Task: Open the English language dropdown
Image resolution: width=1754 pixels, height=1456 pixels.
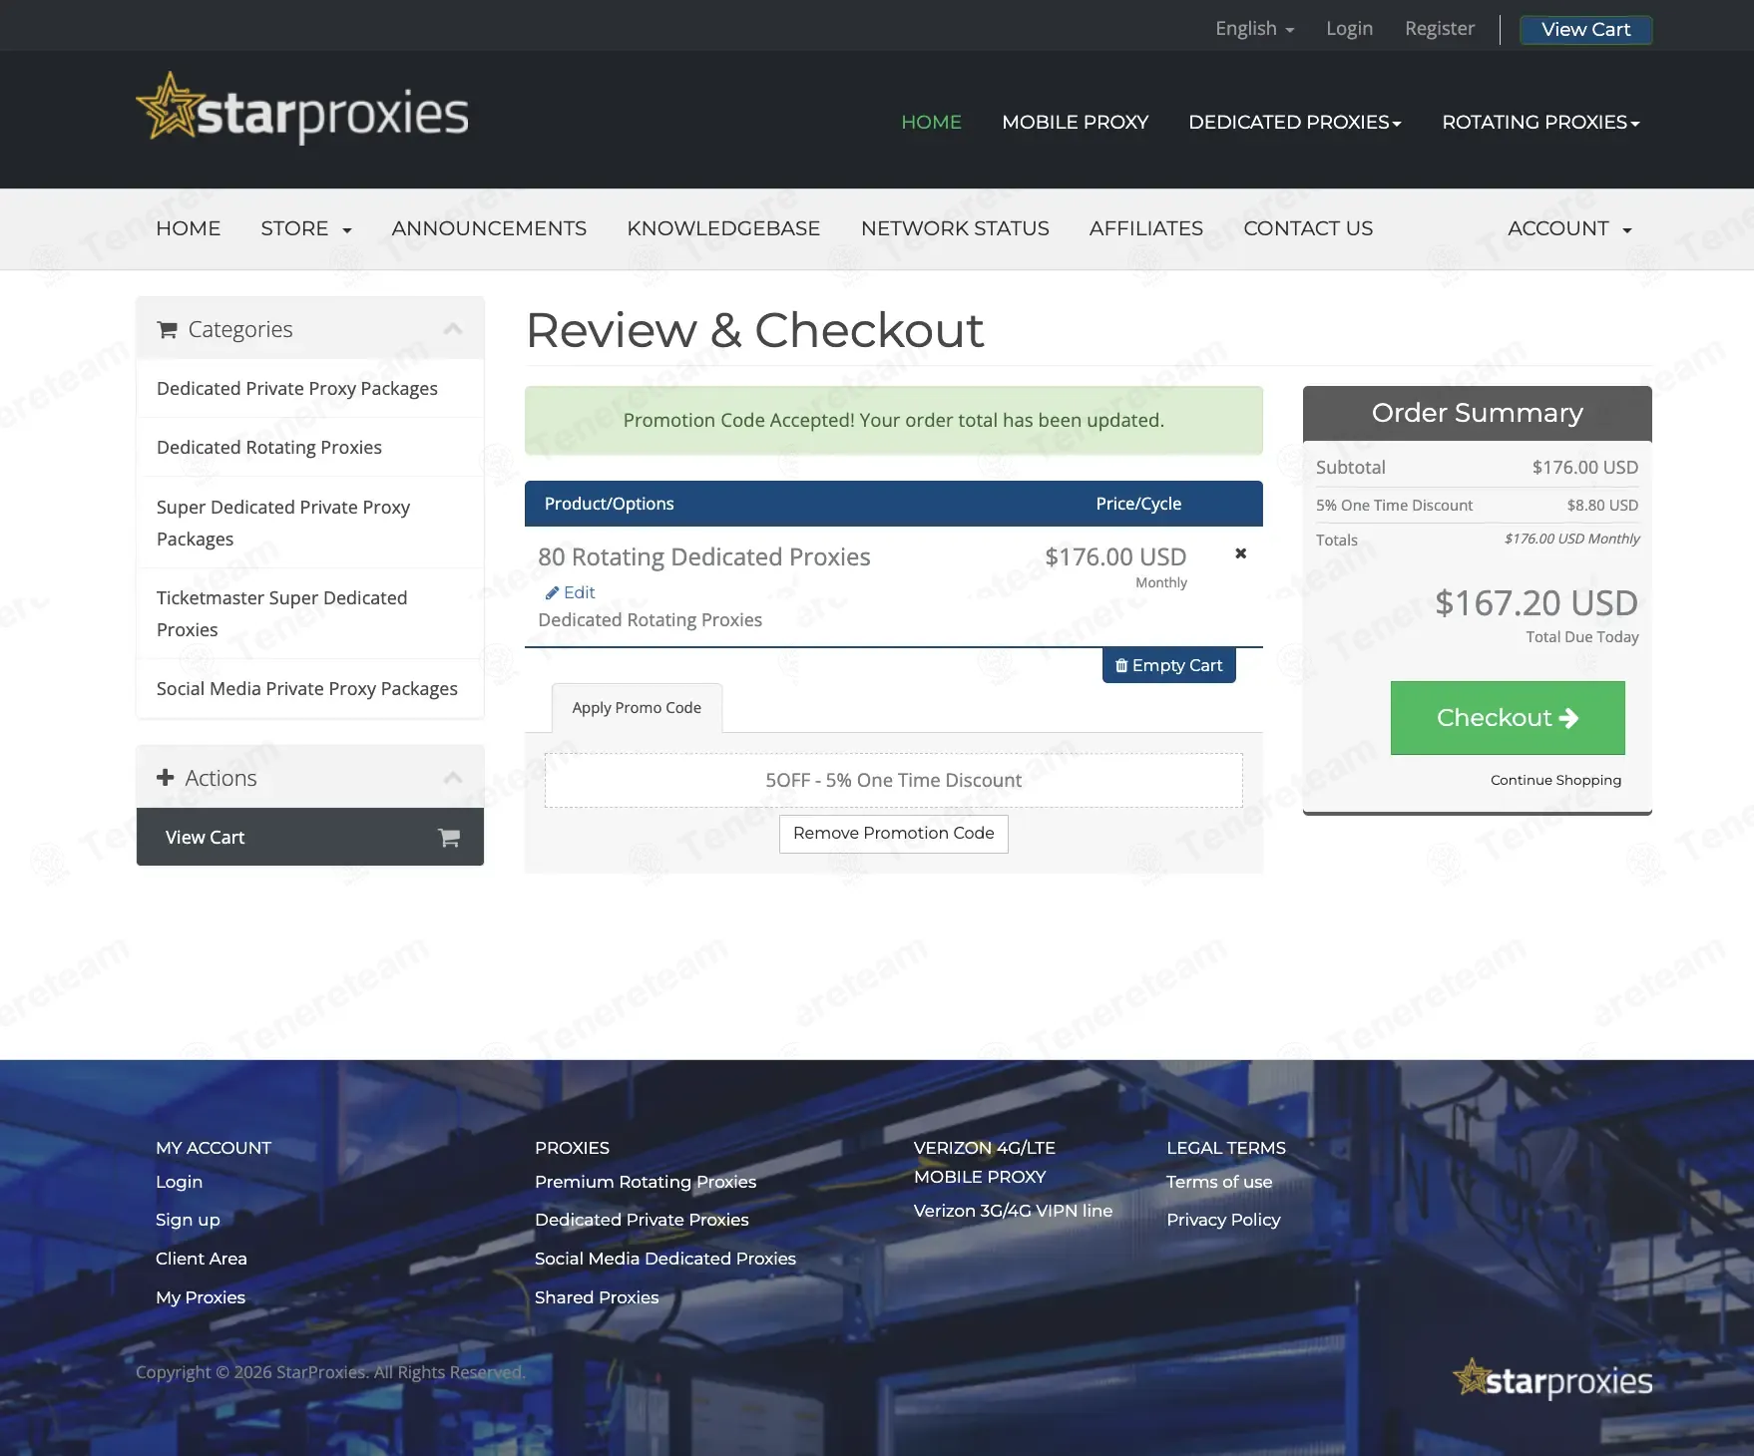Action: tap(1254, 29)
